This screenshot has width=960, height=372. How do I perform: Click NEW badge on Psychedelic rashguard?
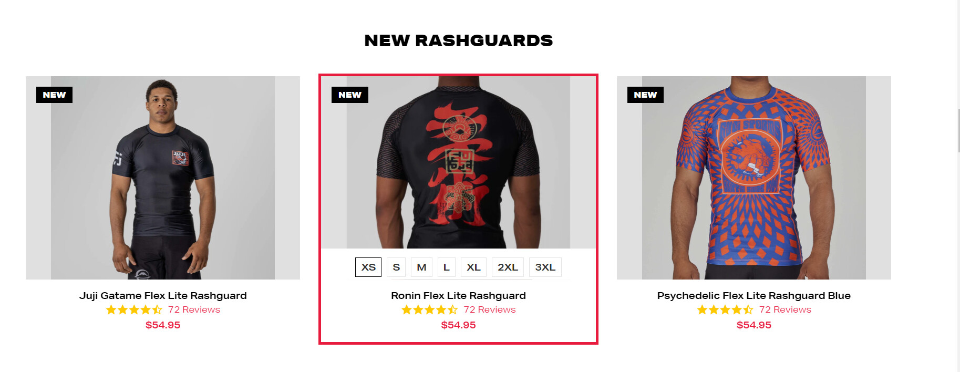click(645, 95)
